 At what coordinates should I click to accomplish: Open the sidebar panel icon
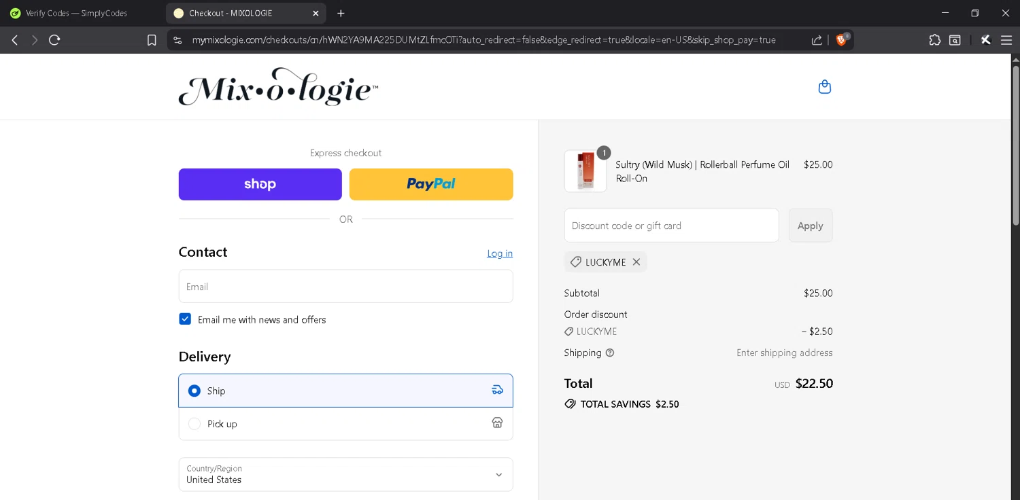click(955, 40)
